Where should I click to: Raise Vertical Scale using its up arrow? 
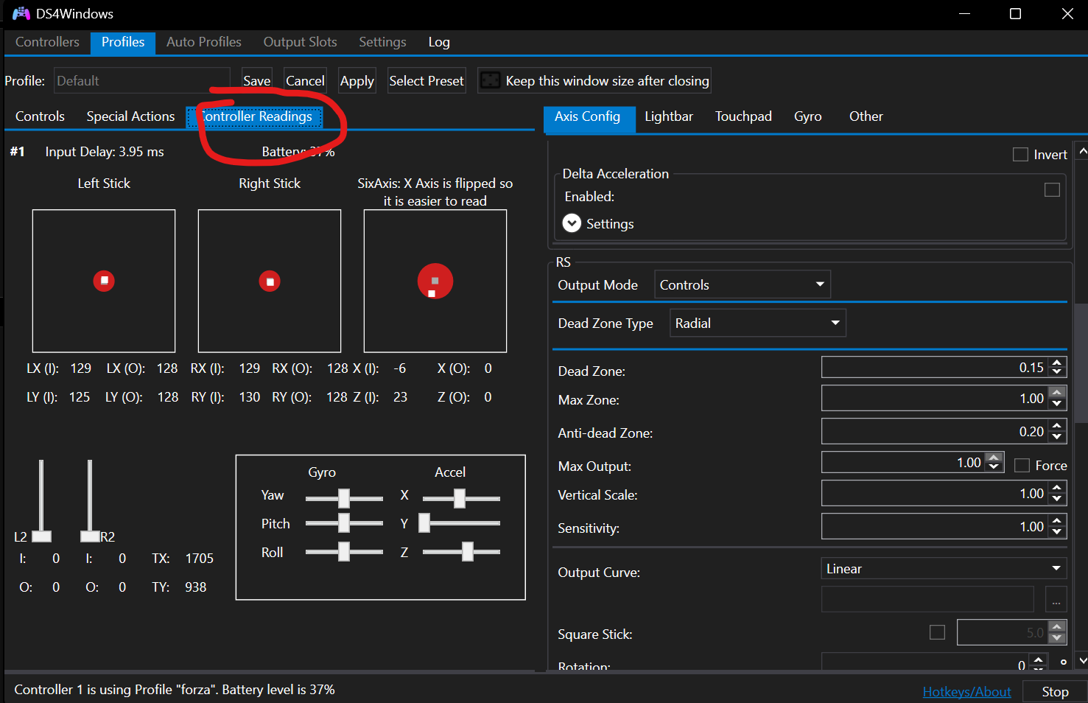point(1057,488)
